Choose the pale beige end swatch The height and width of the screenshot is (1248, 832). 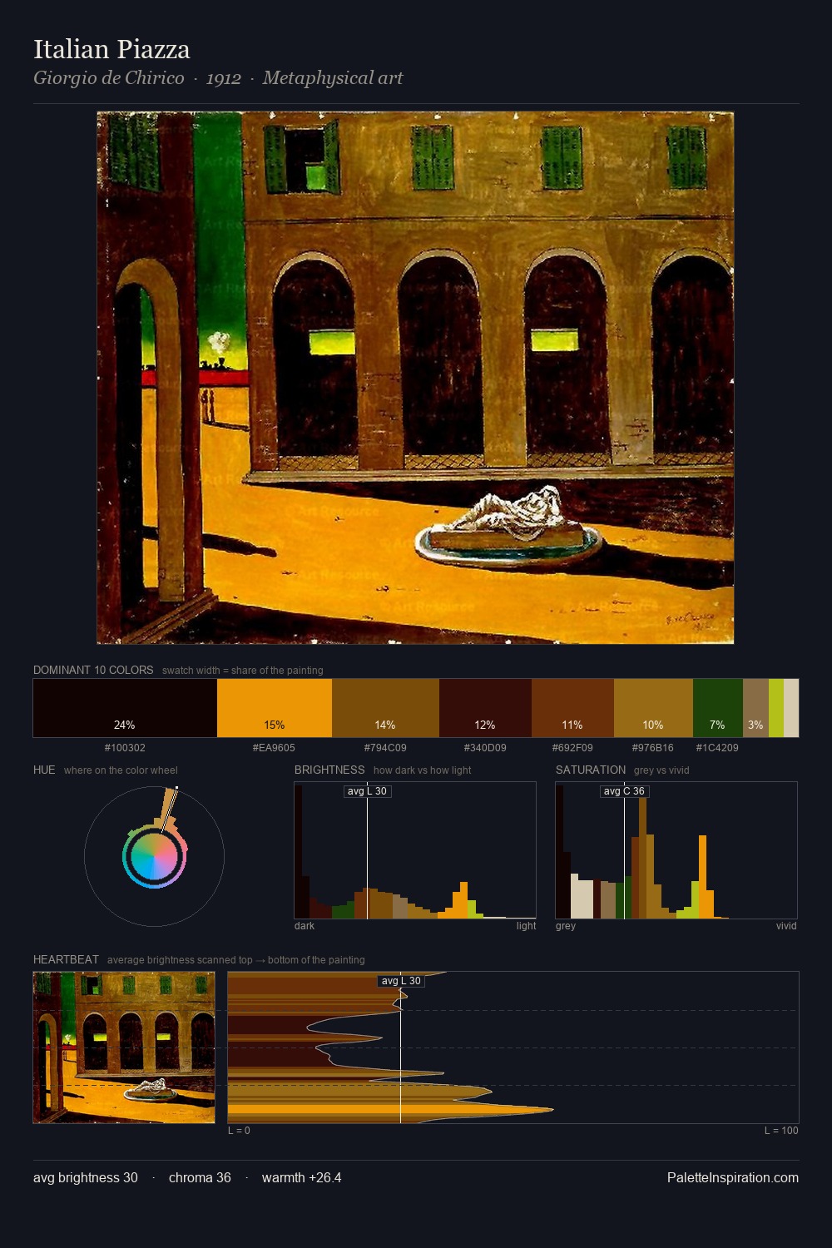(x=791, y=708)
